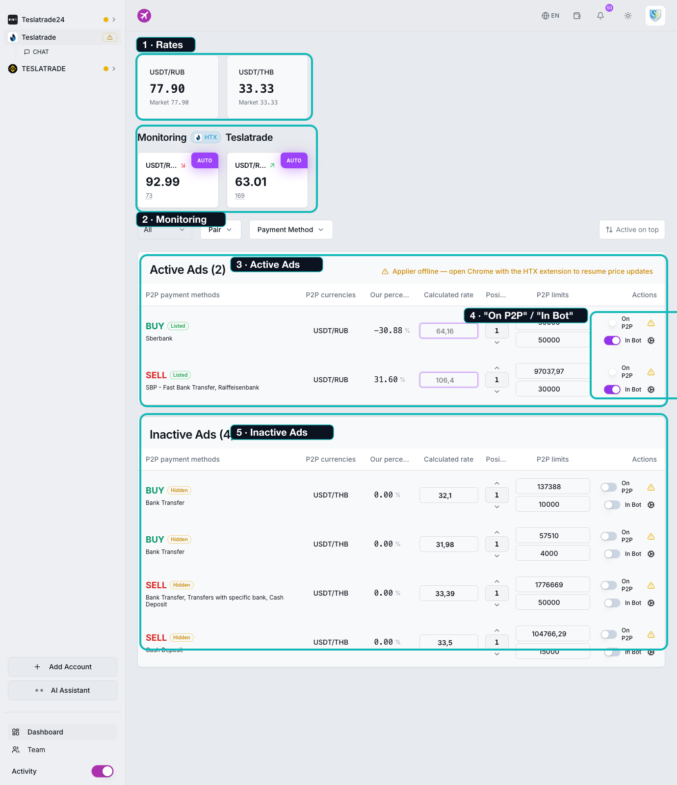The image size is (677, 785).
Task: Open settings gear for BUY 137388 ad
Action: point(651,505)
